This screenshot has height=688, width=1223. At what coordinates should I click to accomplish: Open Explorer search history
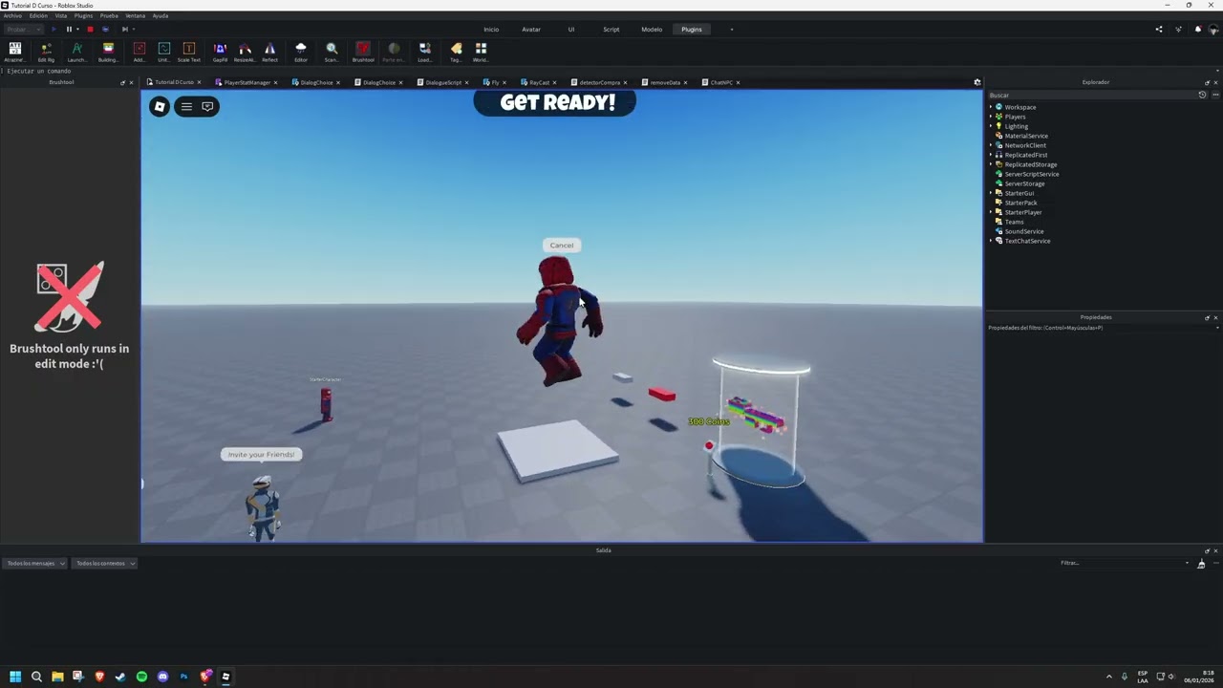[1203, 95]
